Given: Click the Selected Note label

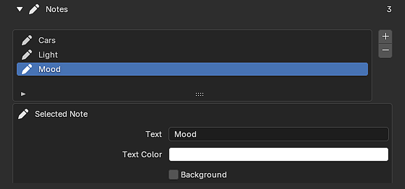Looking at the screenshot, I should pos(61,114).
